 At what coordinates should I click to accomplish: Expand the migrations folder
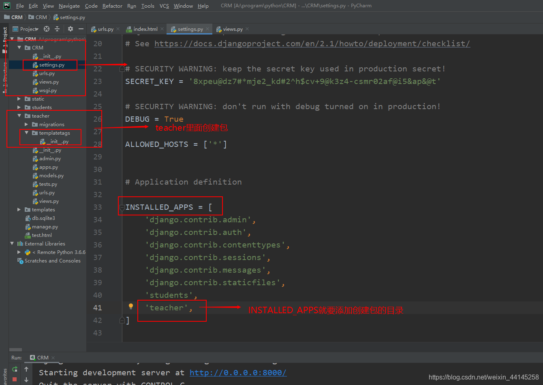(x=26, y=124)
